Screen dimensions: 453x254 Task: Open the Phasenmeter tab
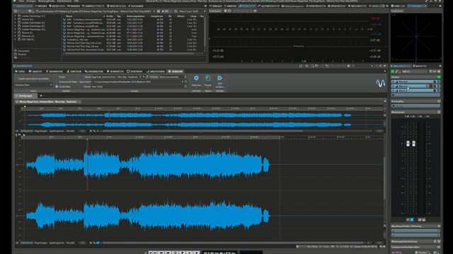coord(418,6)
